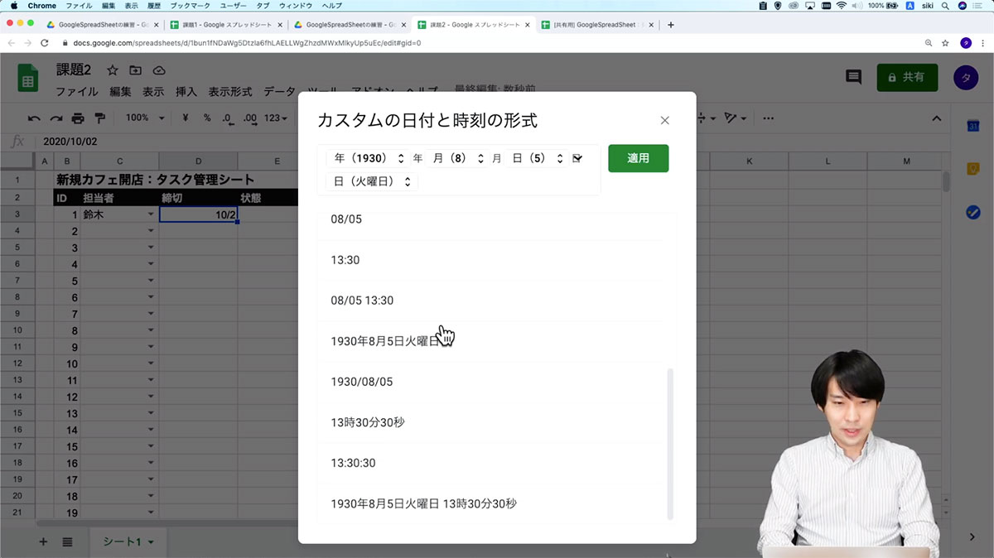Open the 年(1930) token options
The height and width of the screenshot is (558, 994).
pos(369,158)
